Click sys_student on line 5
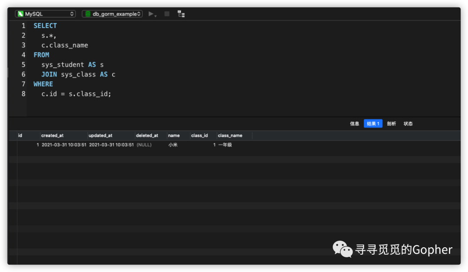This screenshot has height=272, width=468. coord(63,65)
